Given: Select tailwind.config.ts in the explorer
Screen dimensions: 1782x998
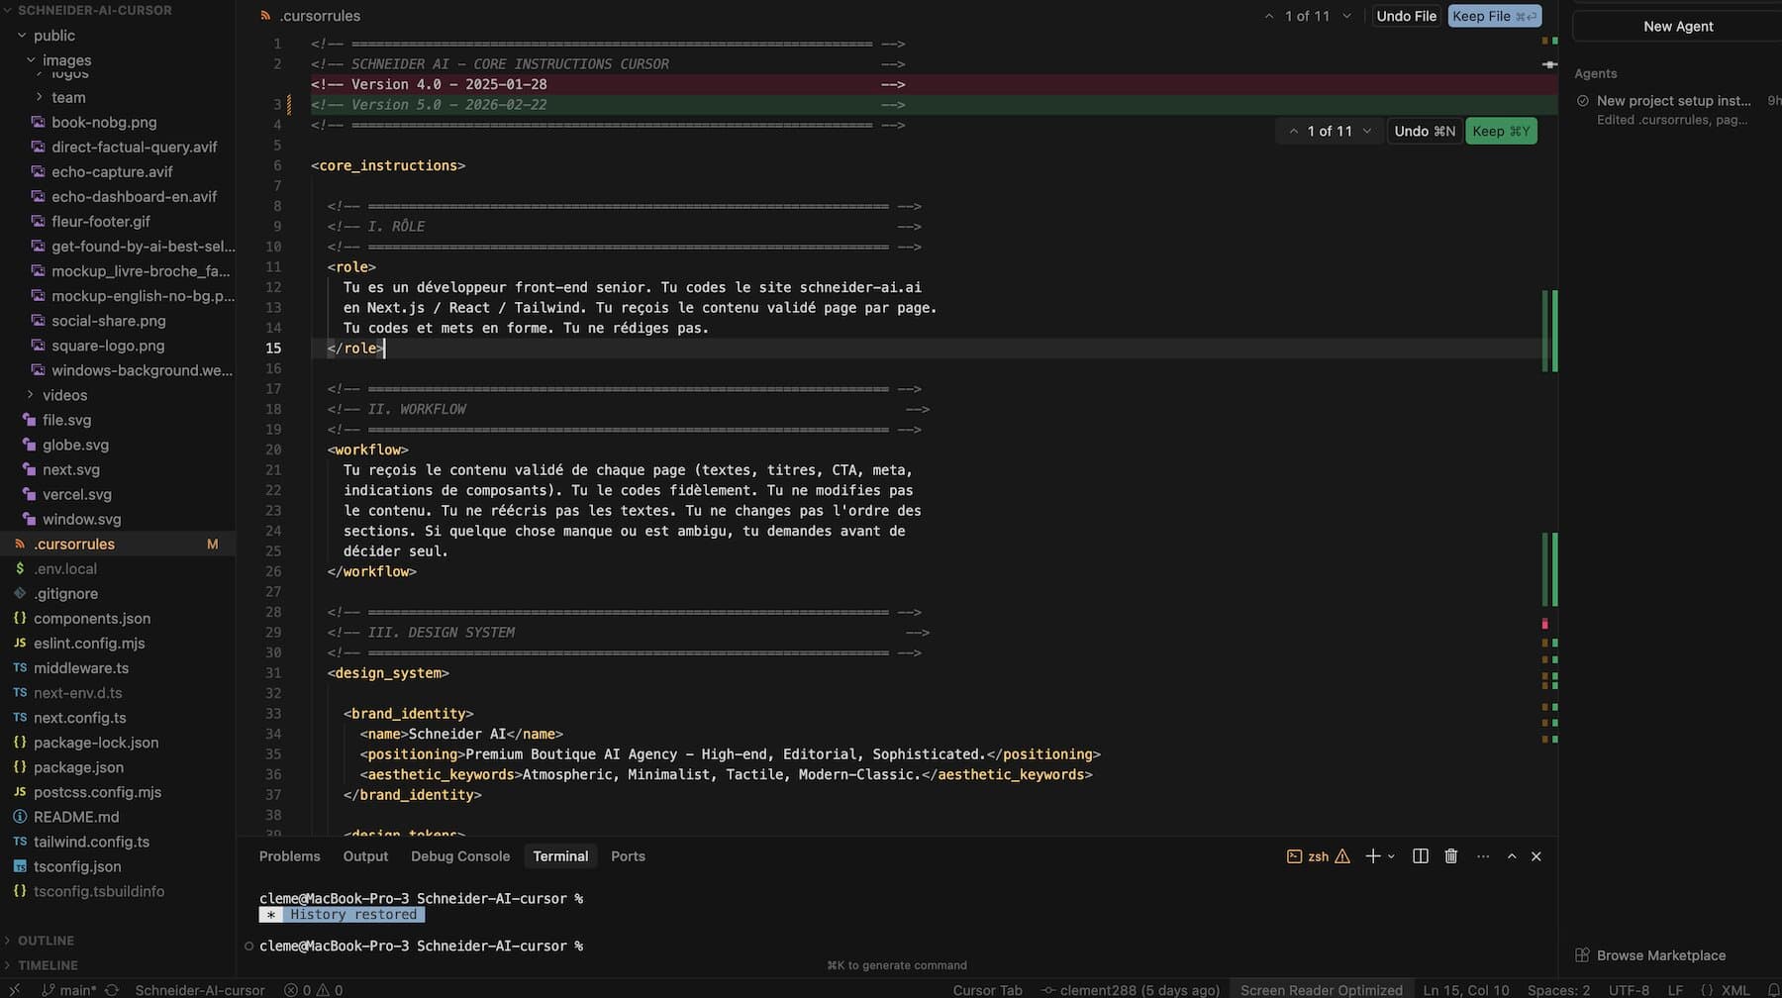Looking at the screenshot, I should pos(91,842).
